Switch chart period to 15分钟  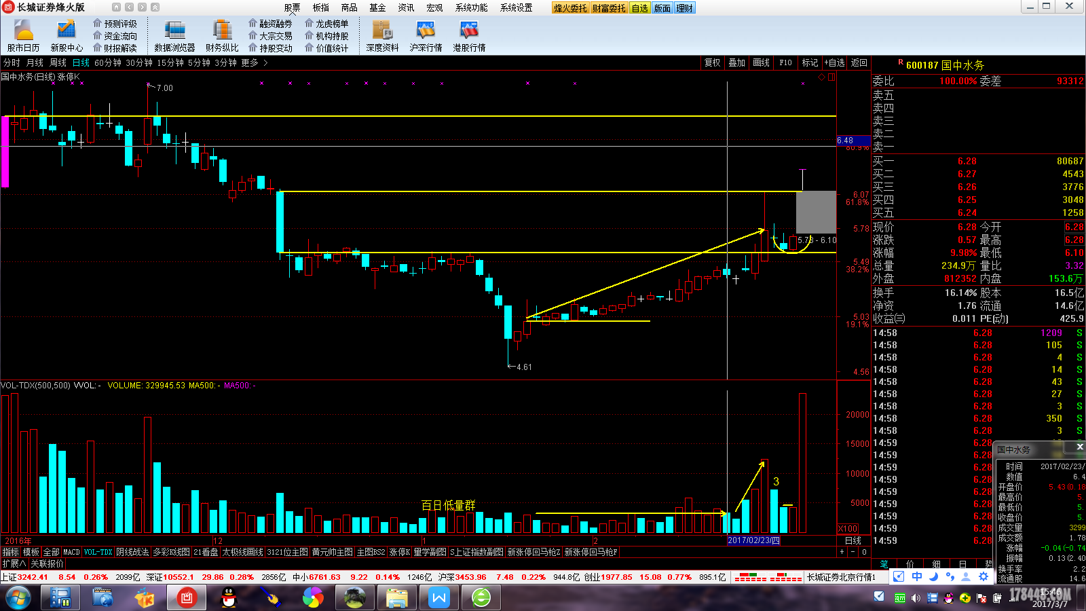[170, 62]
